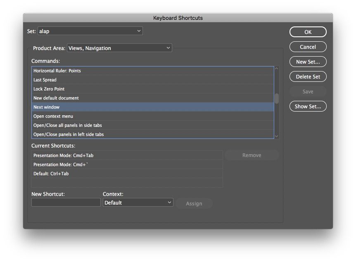Open the Set dropdown showing alap

[x=90, y=31]
